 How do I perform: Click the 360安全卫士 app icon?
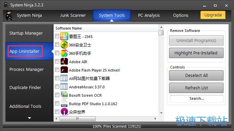pos(64,45)
